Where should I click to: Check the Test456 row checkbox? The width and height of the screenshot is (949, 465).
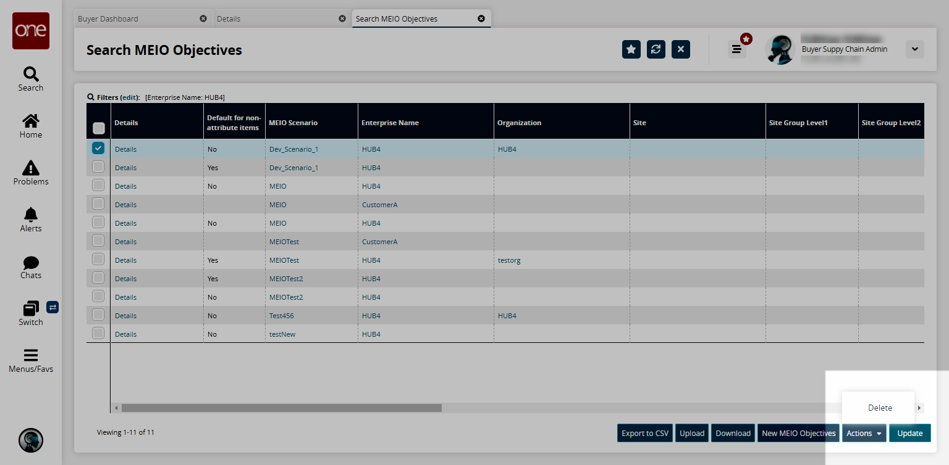(98, 315)
